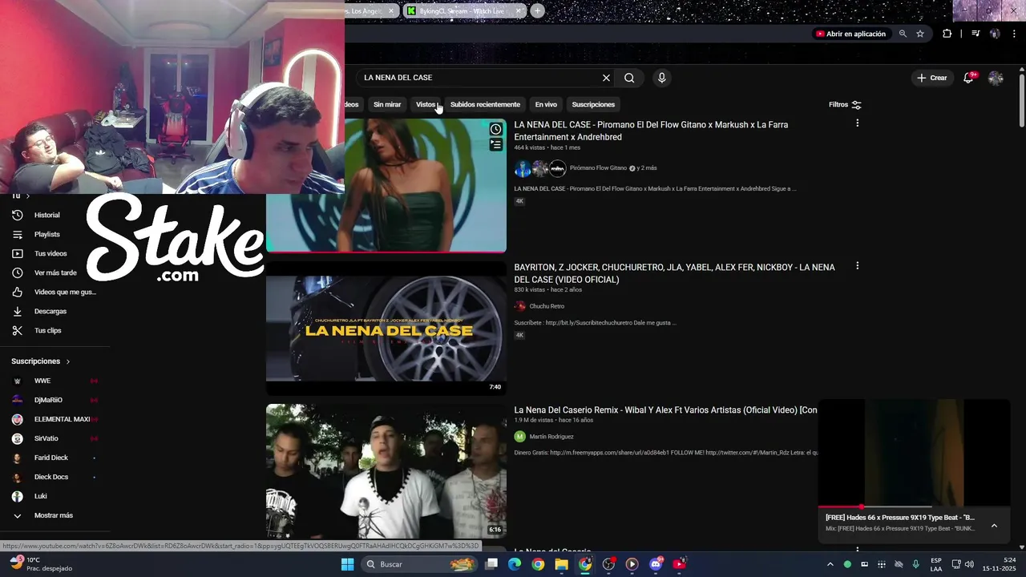Open browser zoom magnifier in address bar
This screenshot has height=577, width=1026.
pyautogui.click(x=903, y=34)
